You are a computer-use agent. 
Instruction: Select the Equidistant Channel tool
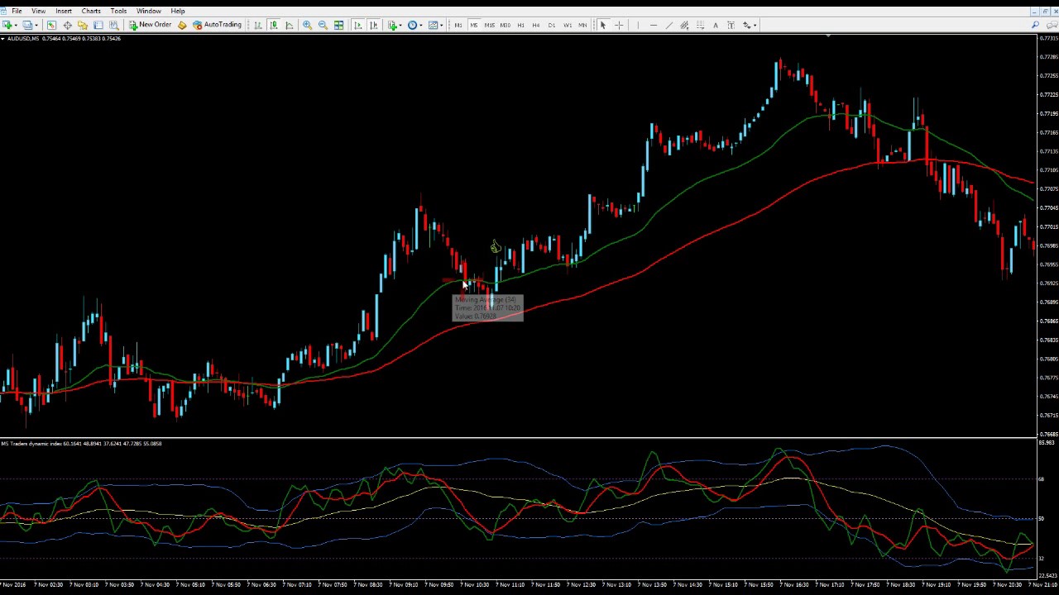pyautogui.click(x=684, y=25)
